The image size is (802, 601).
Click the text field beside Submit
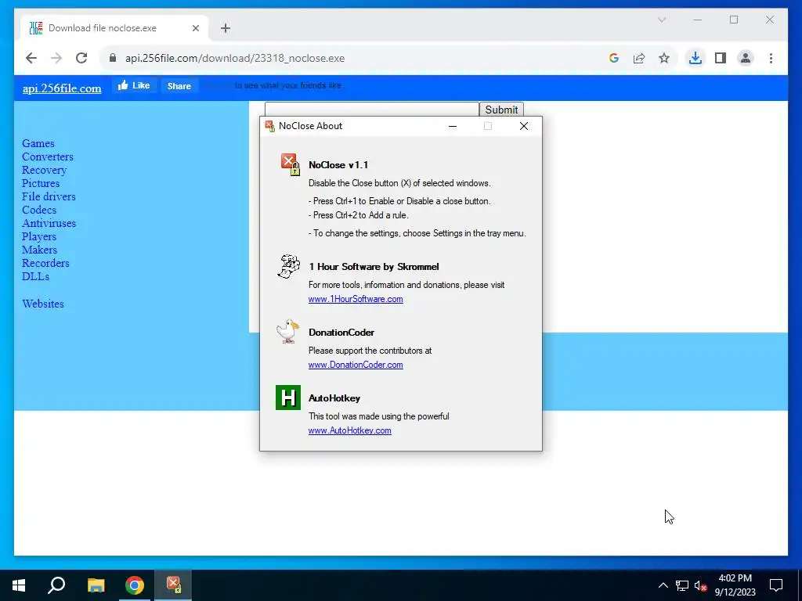372,109
